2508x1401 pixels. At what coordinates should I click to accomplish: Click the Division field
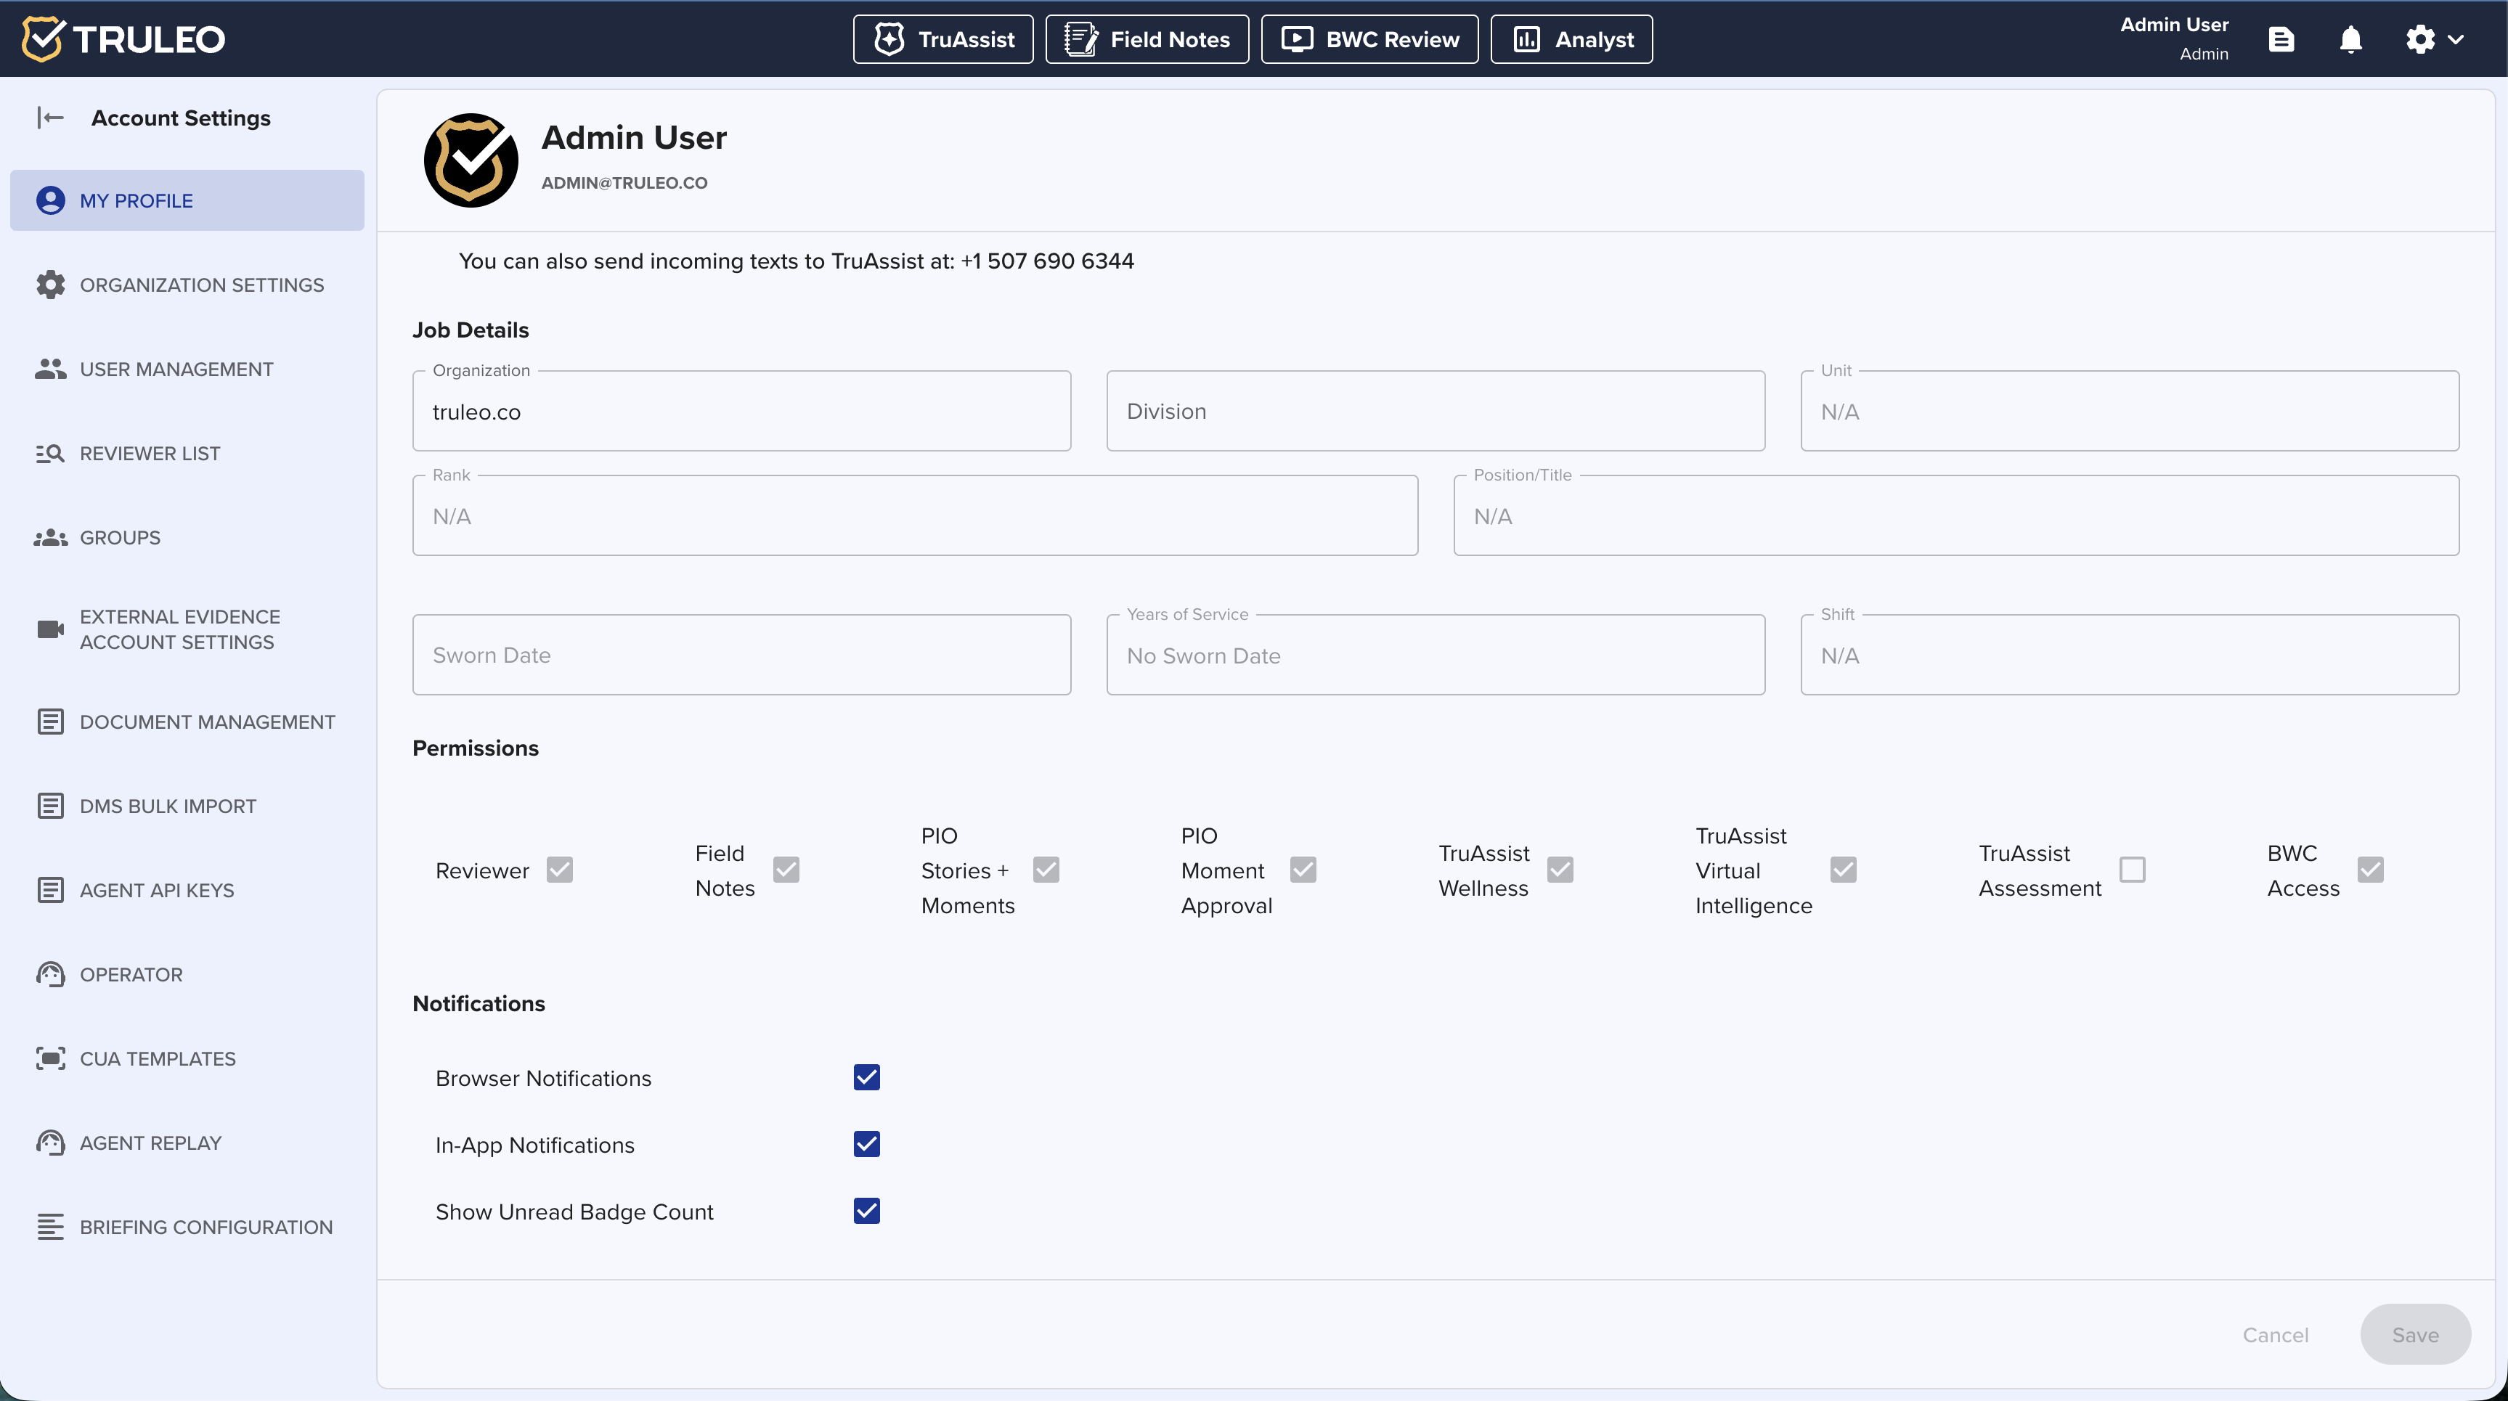pyautogui.click(x=1436, y=411)
